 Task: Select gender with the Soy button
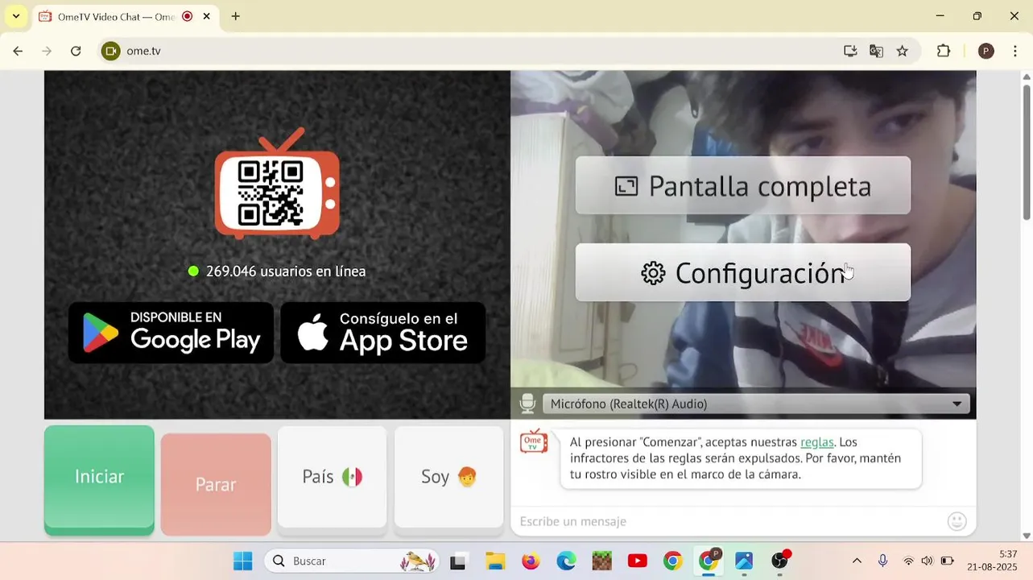click(448, 478)
